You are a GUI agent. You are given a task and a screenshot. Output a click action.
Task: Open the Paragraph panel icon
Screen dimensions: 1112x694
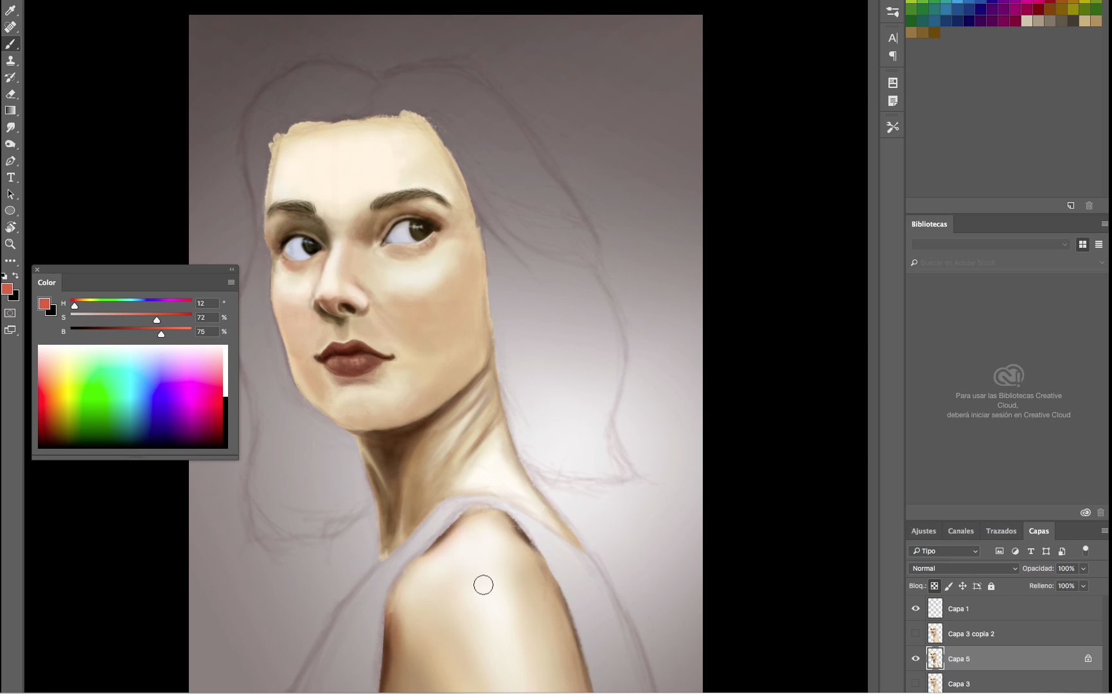pyautogui.click(x=892, y=56)
